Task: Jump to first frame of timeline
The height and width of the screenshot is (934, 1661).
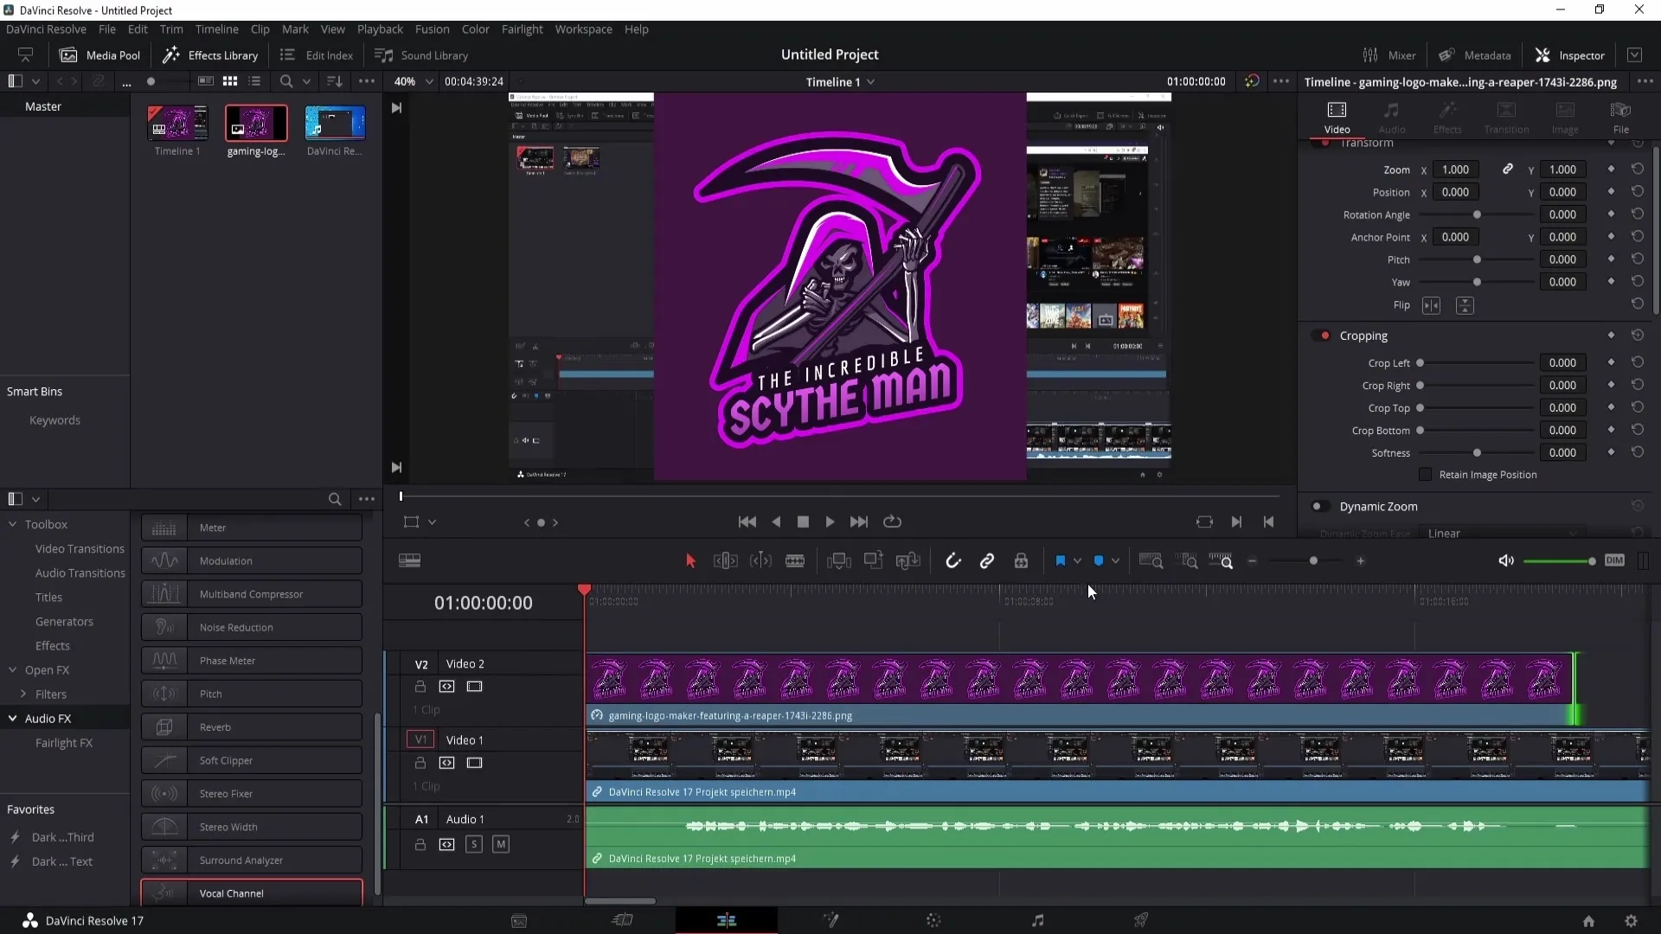Action: pyautogui.click(x=747, y=521)
